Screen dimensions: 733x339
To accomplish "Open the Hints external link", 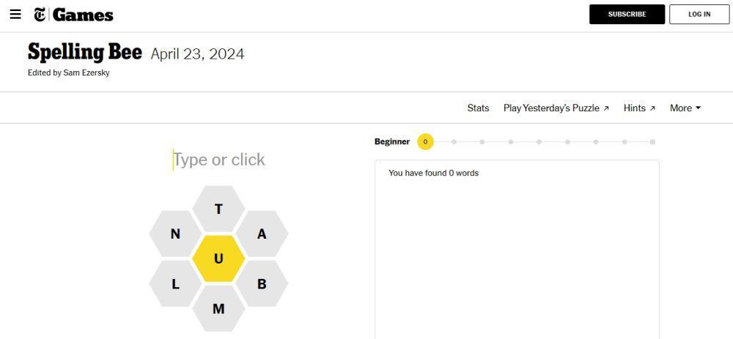I will pyautogui.click(x=639, y=108).
